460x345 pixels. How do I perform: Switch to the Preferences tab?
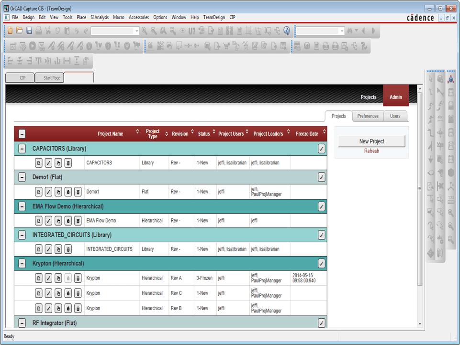pos(368,116)
